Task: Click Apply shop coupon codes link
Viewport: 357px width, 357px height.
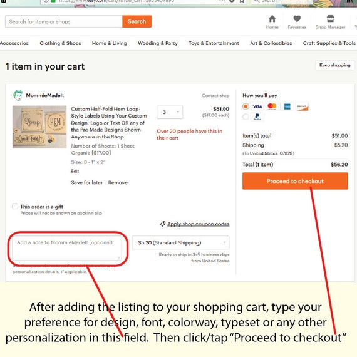Action: pos(199,224)
